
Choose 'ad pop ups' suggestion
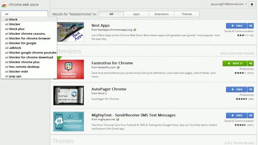click(29, 76)
